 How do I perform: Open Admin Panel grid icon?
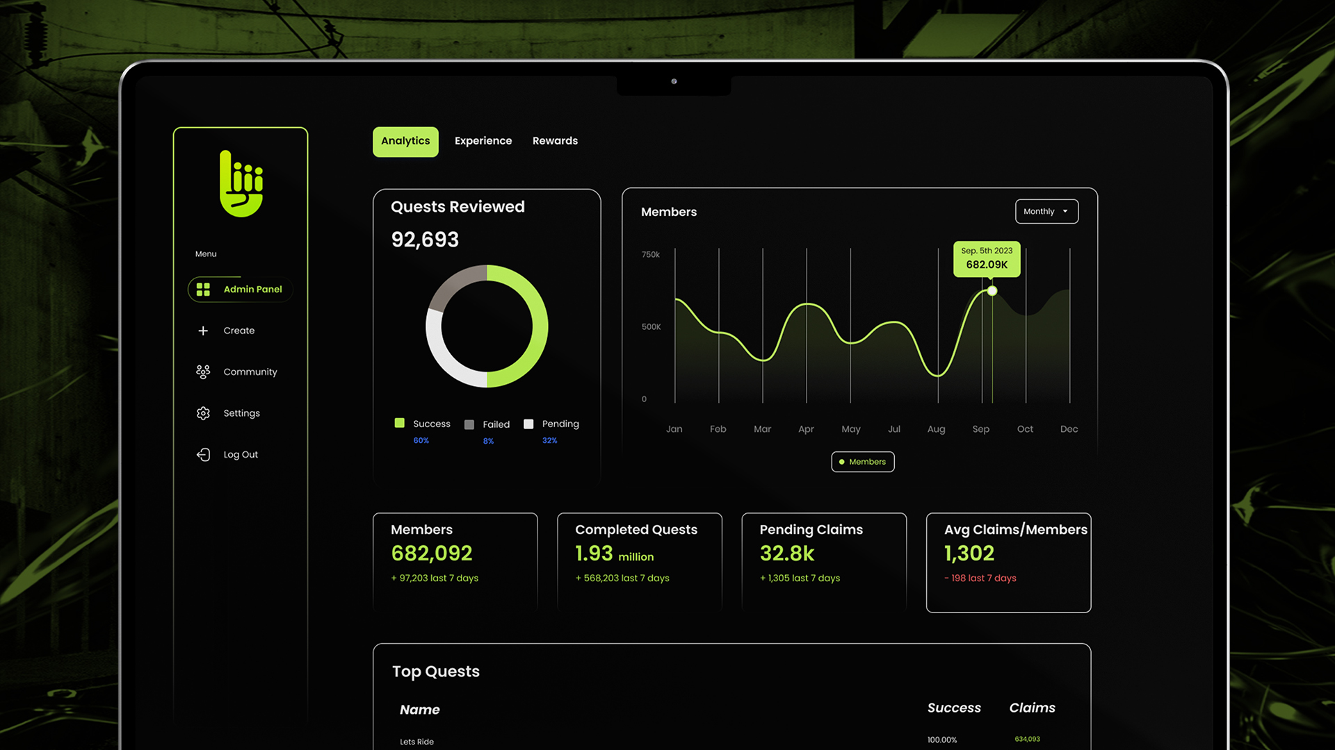click(x=203, y=290)
